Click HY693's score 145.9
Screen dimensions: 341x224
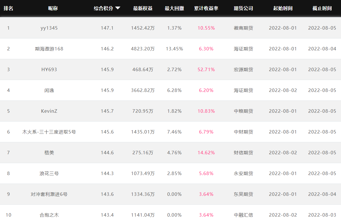coord(107,69)
